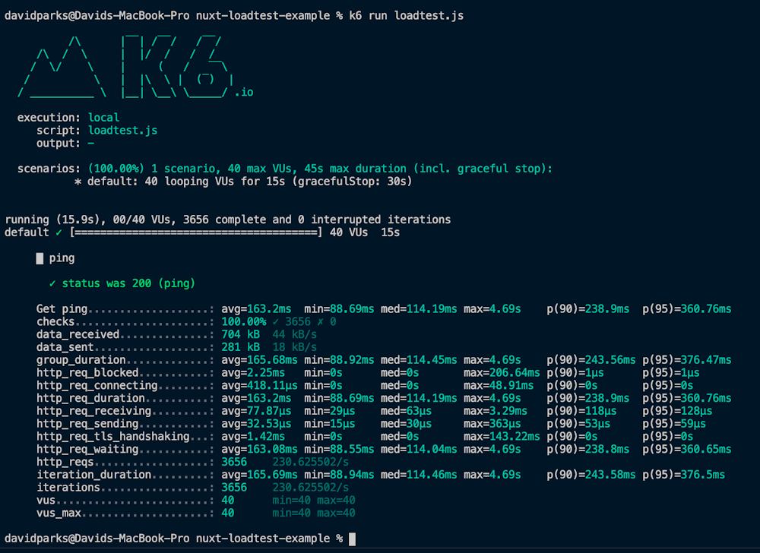Click the group_duration avg=165.68ms value
The image size is (760, 553).
coord(259,360)
